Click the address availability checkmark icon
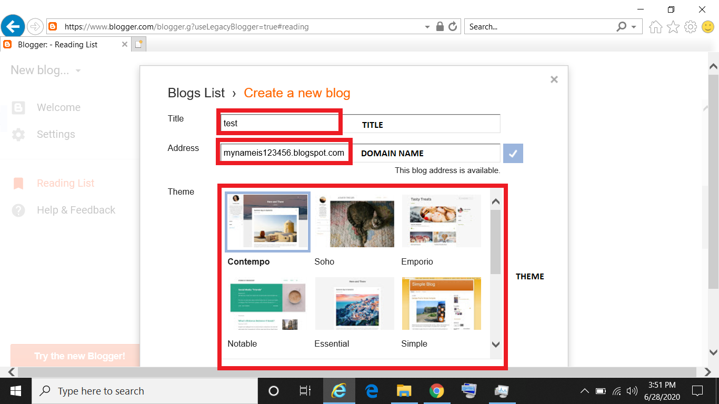This screenshot has height=404, width=719. (513, 154)
